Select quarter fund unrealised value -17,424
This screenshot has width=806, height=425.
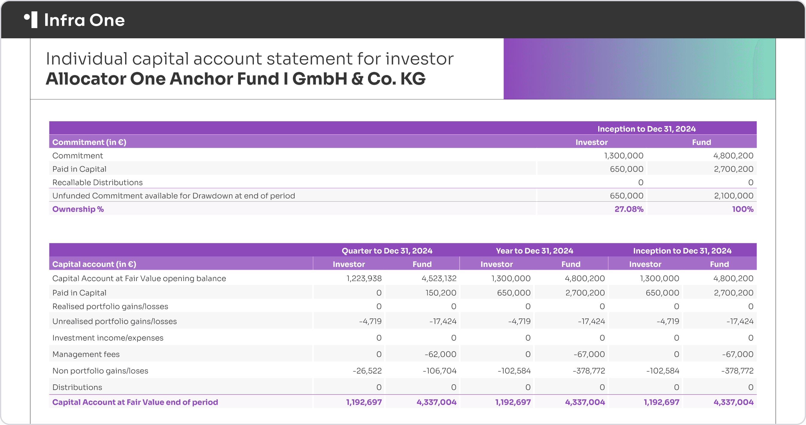[443, 321]
